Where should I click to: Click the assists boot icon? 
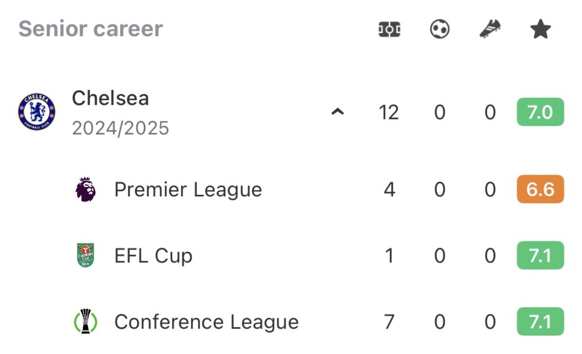(x=490, y=29)
